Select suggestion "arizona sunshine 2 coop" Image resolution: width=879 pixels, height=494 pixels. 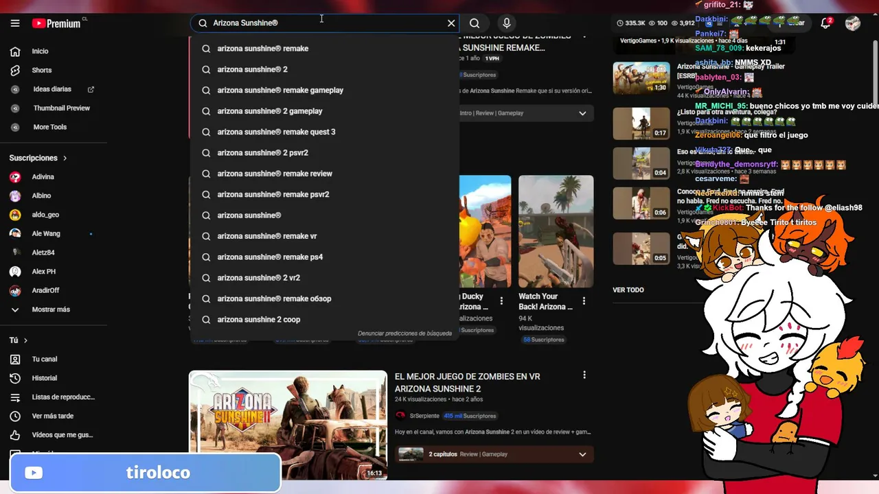pyautogui.click(x=324, y=320)
